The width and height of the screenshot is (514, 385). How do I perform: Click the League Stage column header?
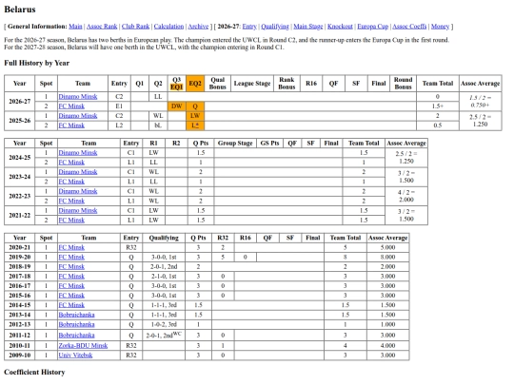coord(252,84)
